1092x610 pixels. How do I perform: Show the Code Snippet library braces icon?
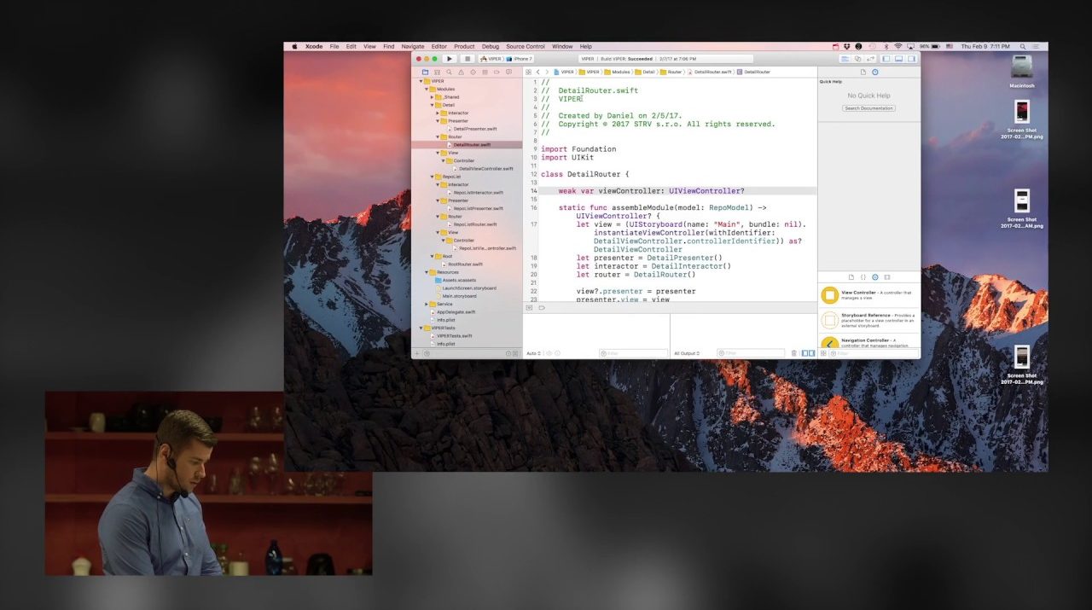click(863, 277)
